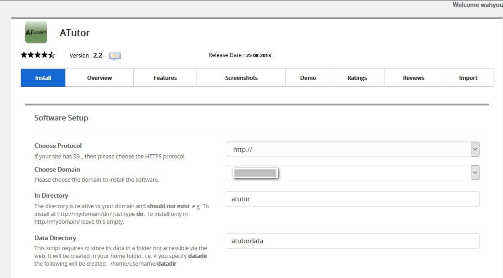Open the Reviews tab
The width and height of the screenshot is (503, 278).
tap(413, 78)
